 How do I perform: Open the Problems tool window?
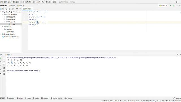tap(10, 98)
